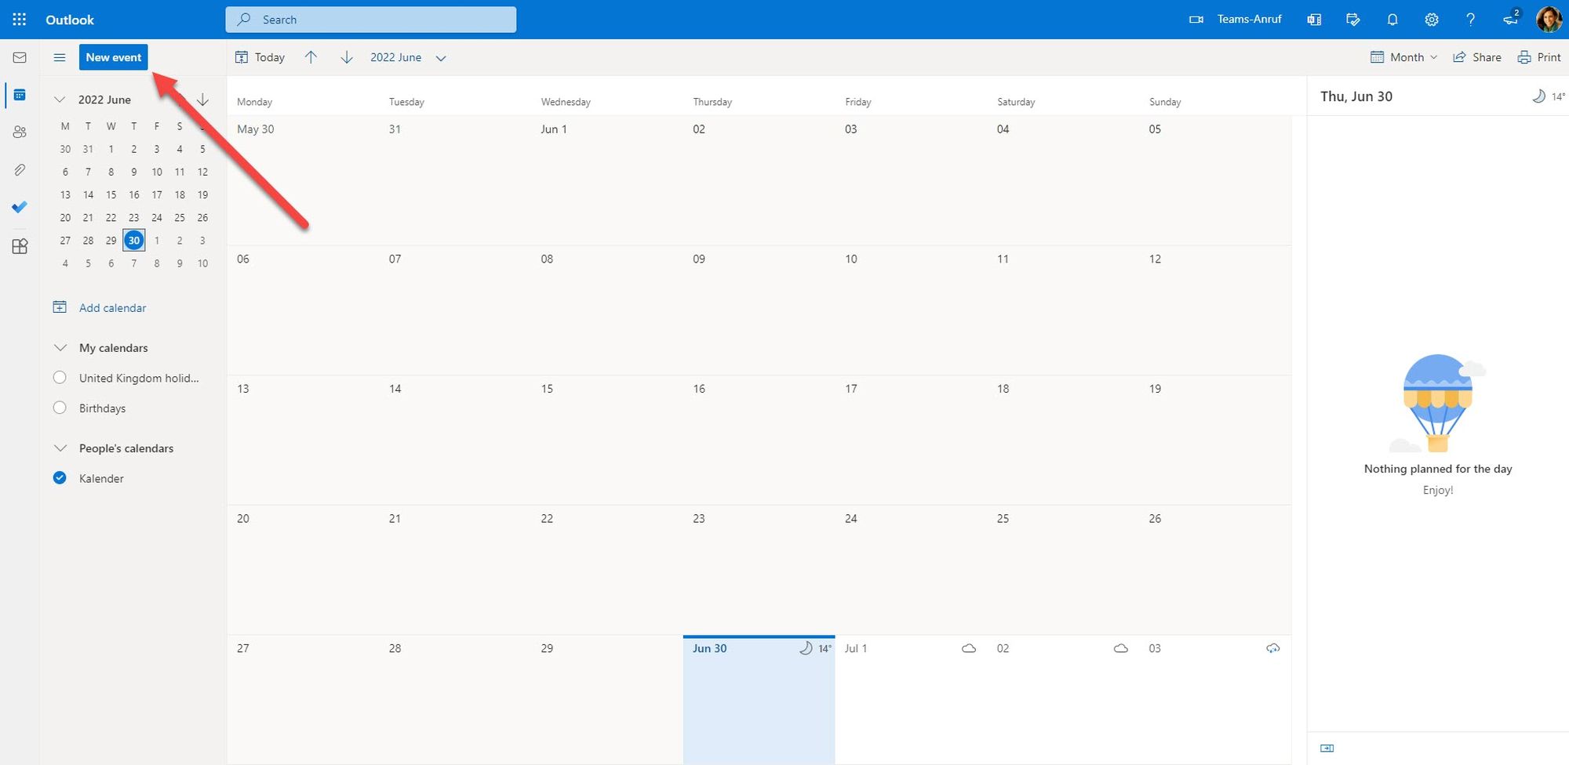Collapse the People's calendars section
Image resolution: width=1569 pixels, height=765 pixels.
click(60, 448)
